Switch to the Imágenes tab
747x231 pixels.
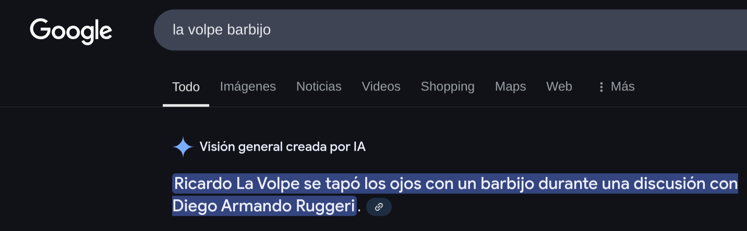tap(248, 86)
